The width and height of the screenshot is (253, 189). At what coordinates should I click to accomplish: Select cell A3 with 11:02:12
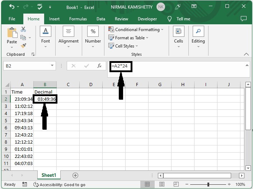pos(22,106)
